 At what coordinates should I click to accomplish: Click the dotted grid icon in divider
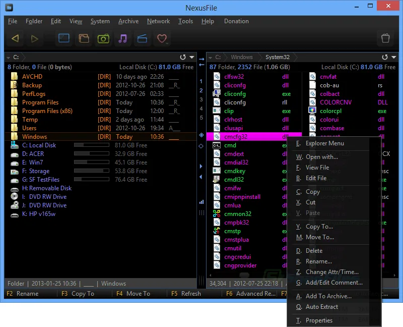coord(202,212)
